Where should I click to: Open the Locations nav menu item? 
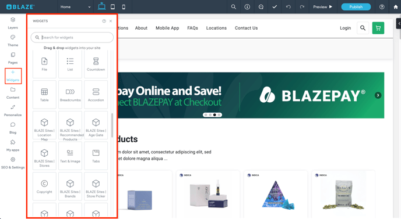tap(216, 28)
